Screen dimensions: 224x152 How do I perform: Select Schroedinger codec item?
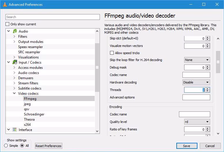click(34, 114)
